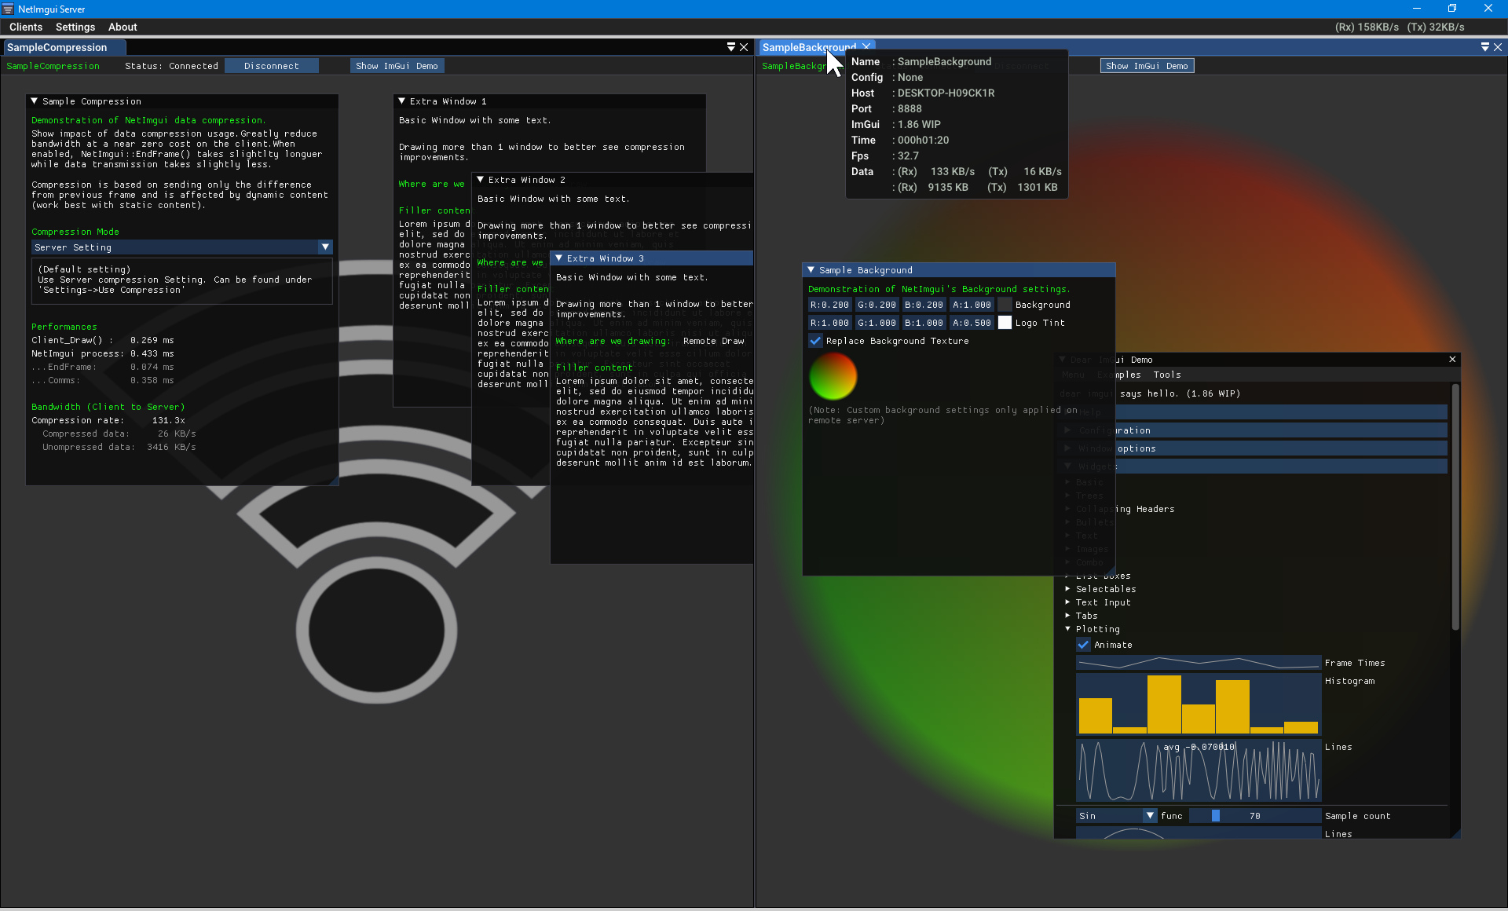
Task: Collapse the Plotting tree node
Action: pyautogui.click(x=1068, y=629)
